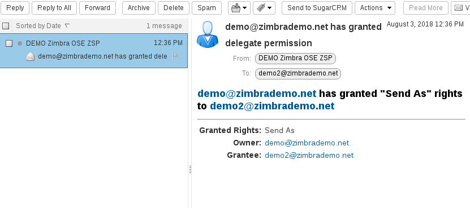Click the flag icon on the message row
Screen dimensions: 470x208
pyautogui.click(x=176, y=56)
